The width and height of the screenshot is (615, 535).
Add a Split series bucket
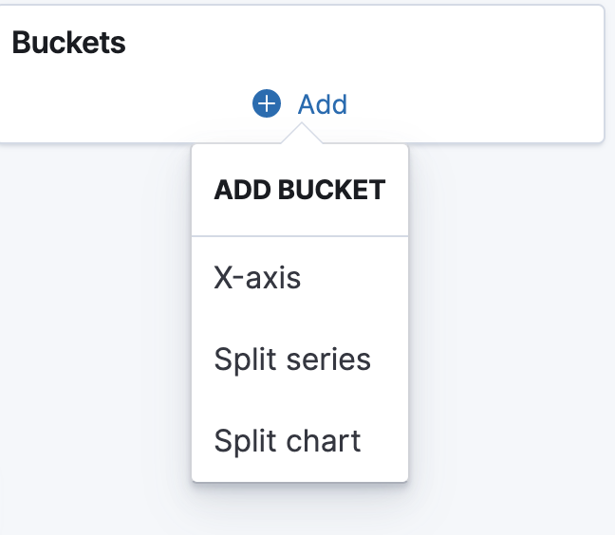(300, 359)
